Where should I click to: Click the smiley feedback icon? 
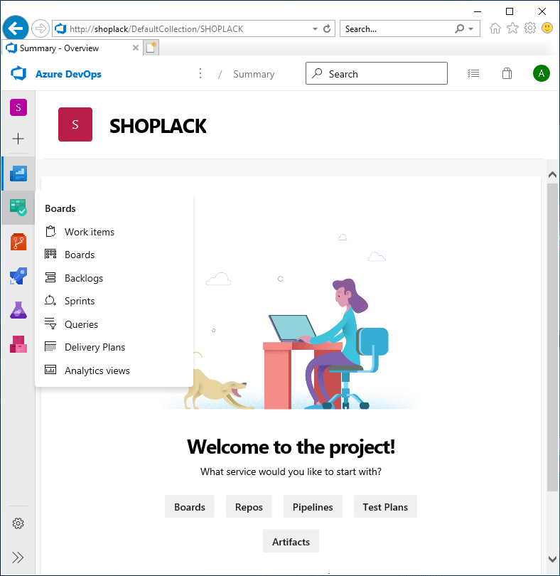tap(547, 28)
